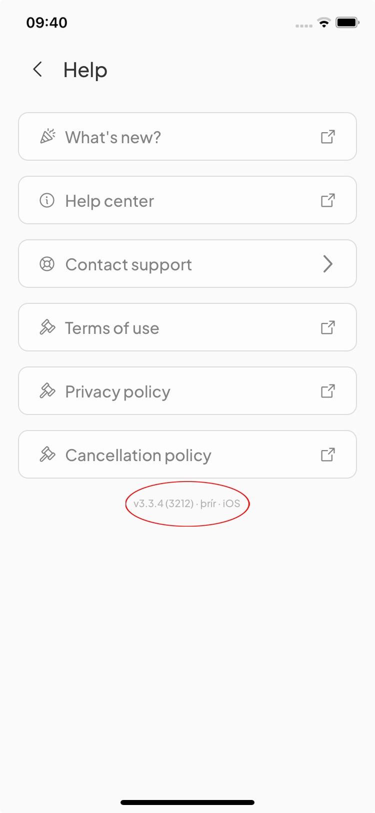Select the Help center menu item
The width and height of the screenshot is (375, 813).
pyautogui.click(x=109, y=201)
